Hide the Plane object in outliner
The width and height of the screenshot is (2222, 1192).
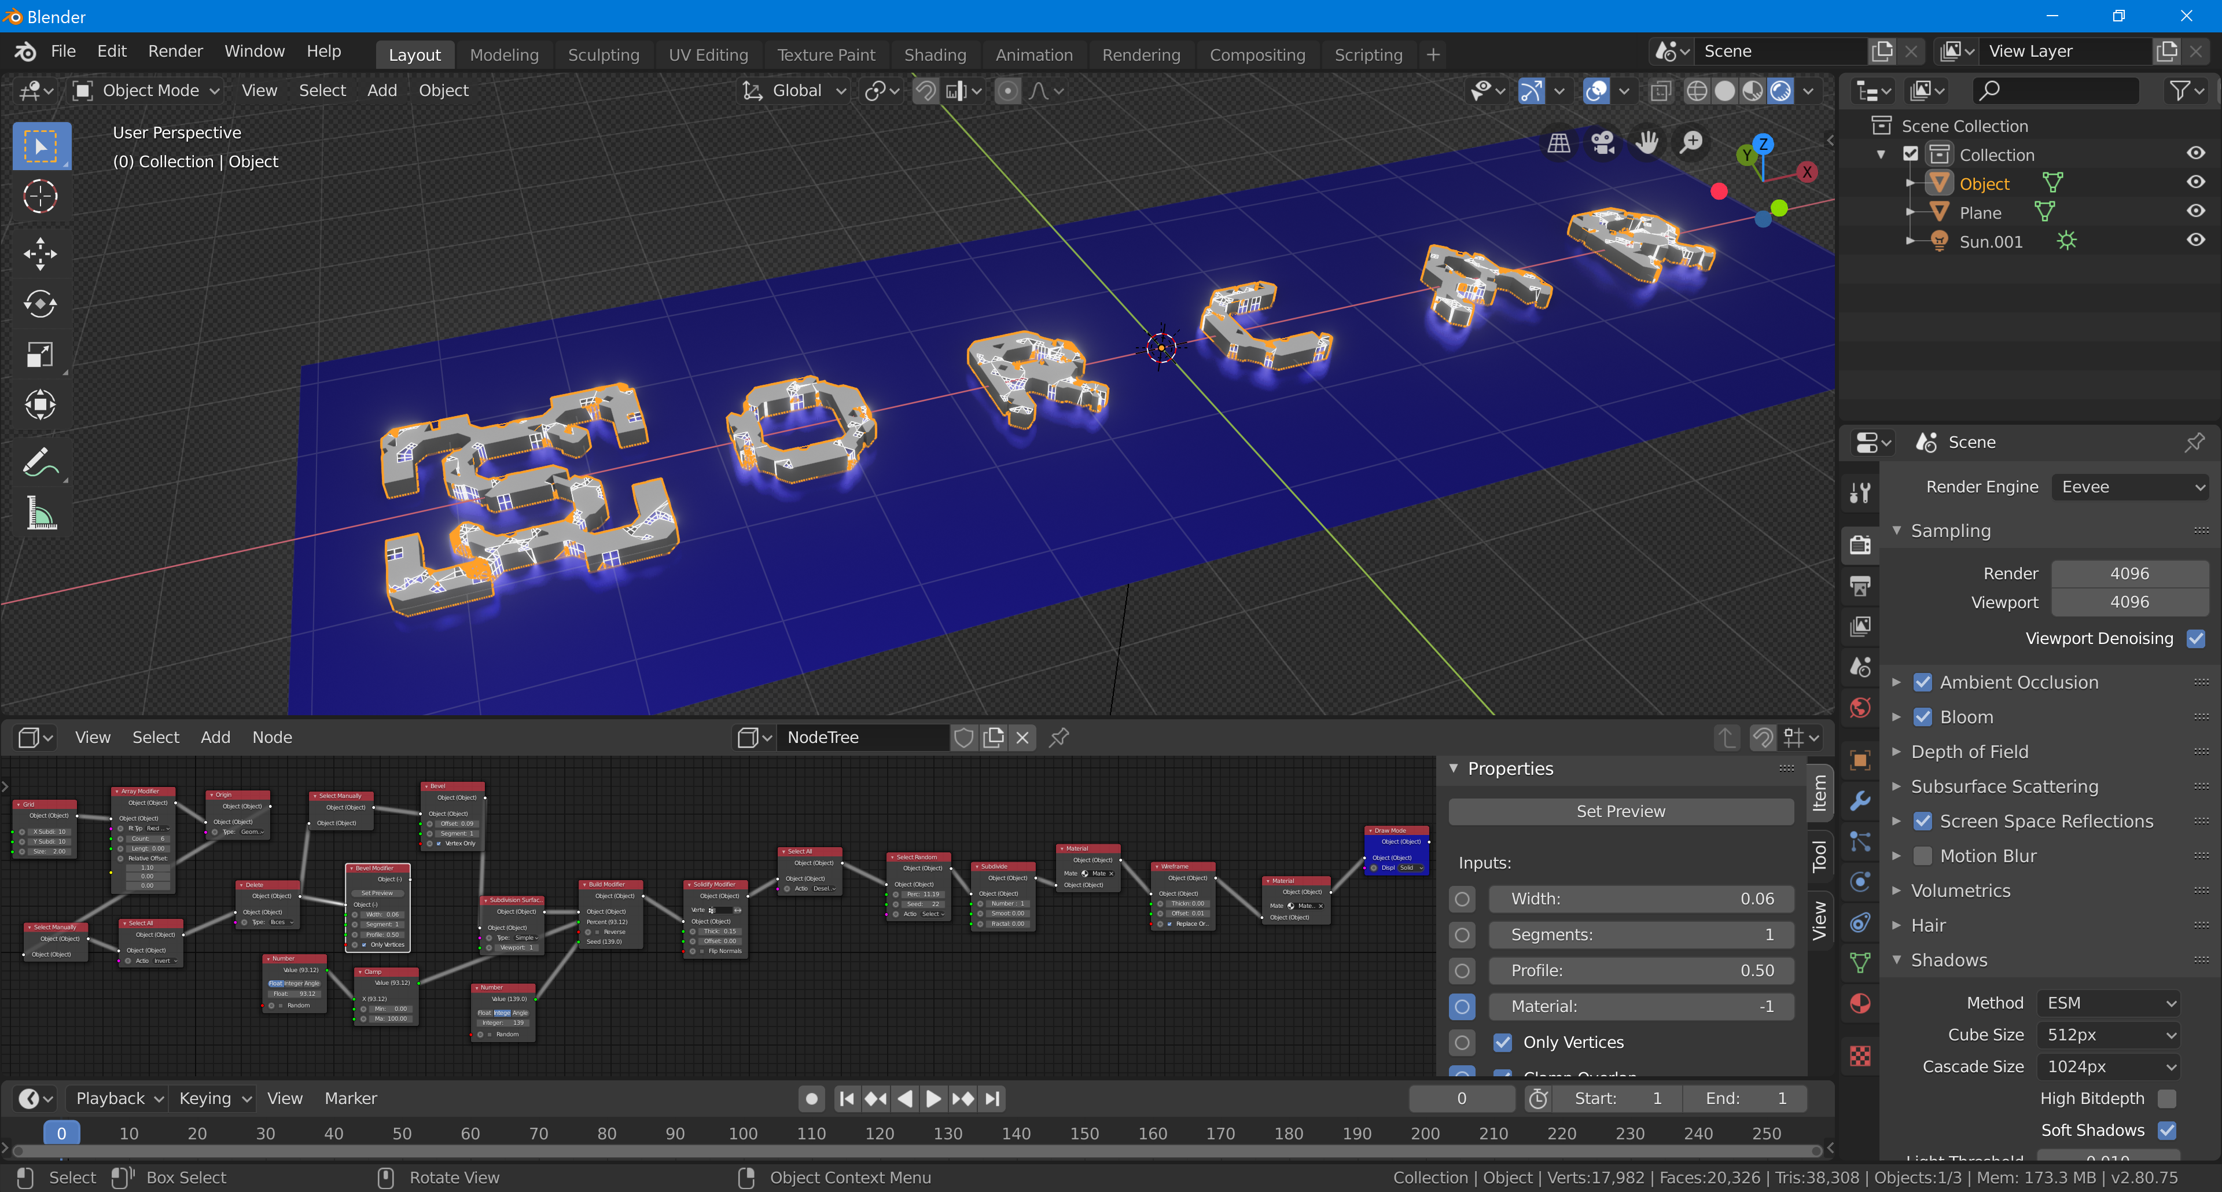(x=2195, y=211)
